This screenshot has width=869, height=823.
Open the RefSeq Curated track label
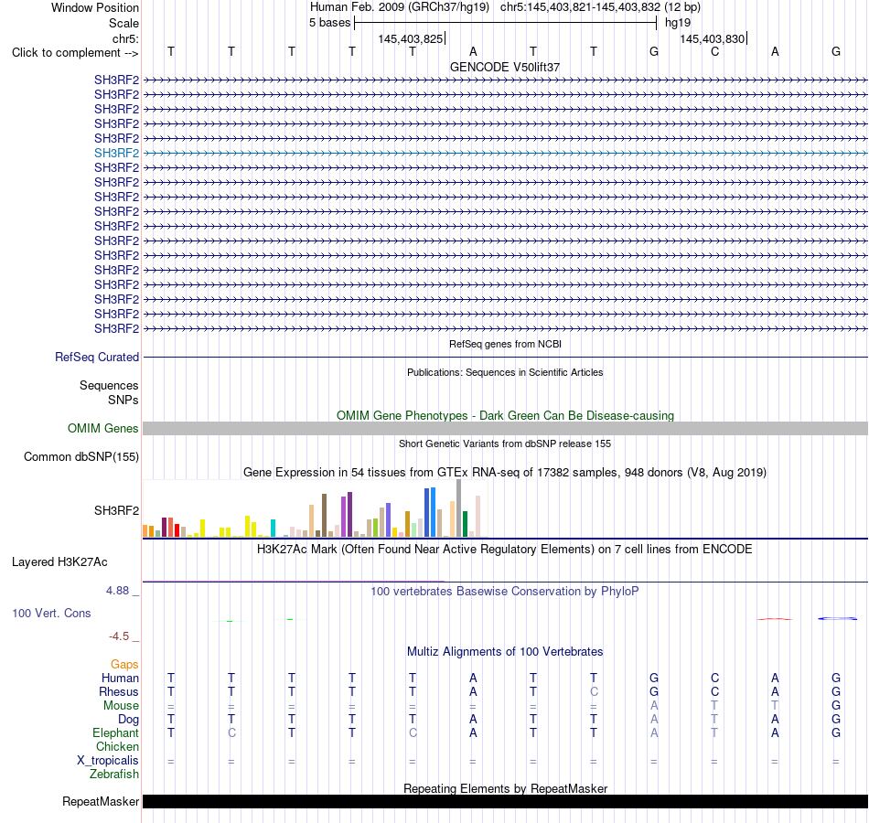coord(97,357)
